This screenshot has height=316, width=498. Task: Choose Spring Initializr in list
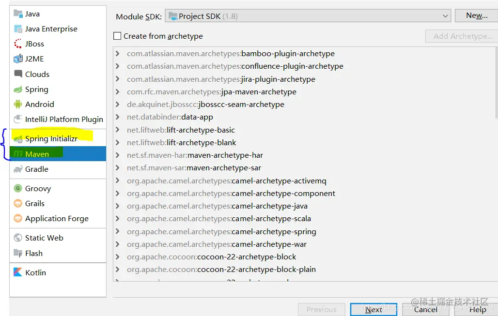pos(58,139)
